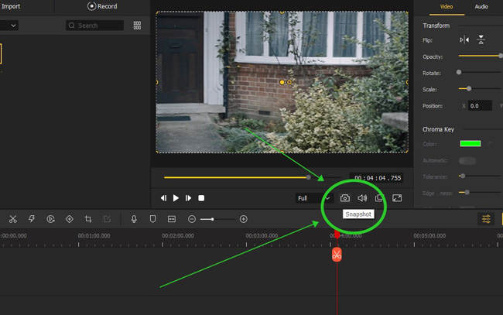The width and height of the screenshot is (503, 315).
Task: Zoom out timeline with minus icon
Action: point(192,219)
